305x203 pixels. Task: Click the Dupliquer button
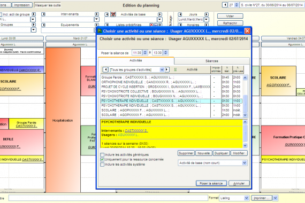pos(221,153)
